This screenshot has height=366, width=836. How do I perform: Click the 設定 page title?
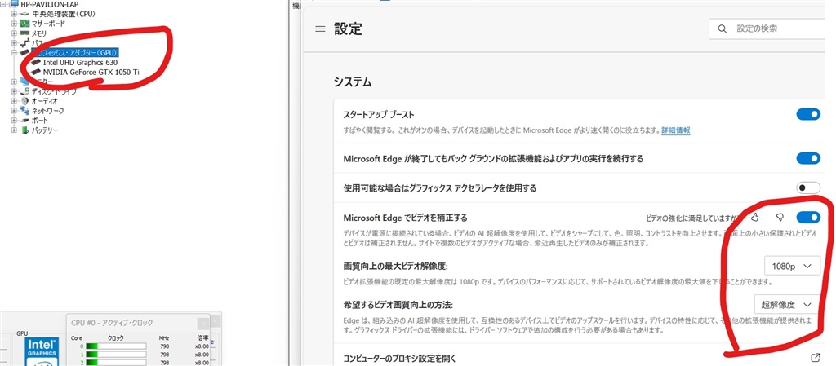click(348, 29)
